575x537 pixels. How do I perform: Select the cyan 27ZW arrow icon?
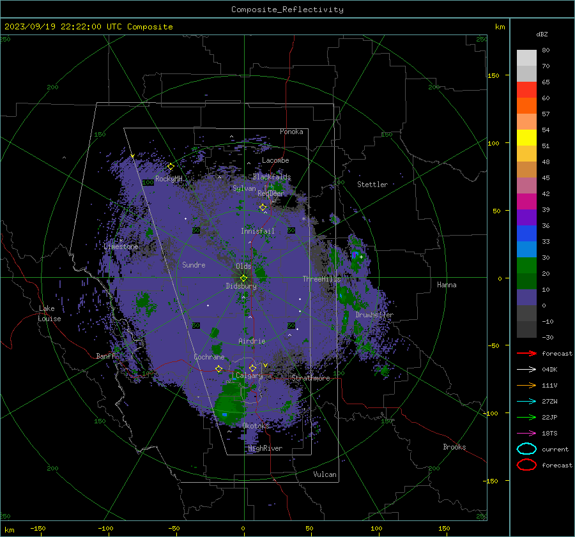pos(526,402)
